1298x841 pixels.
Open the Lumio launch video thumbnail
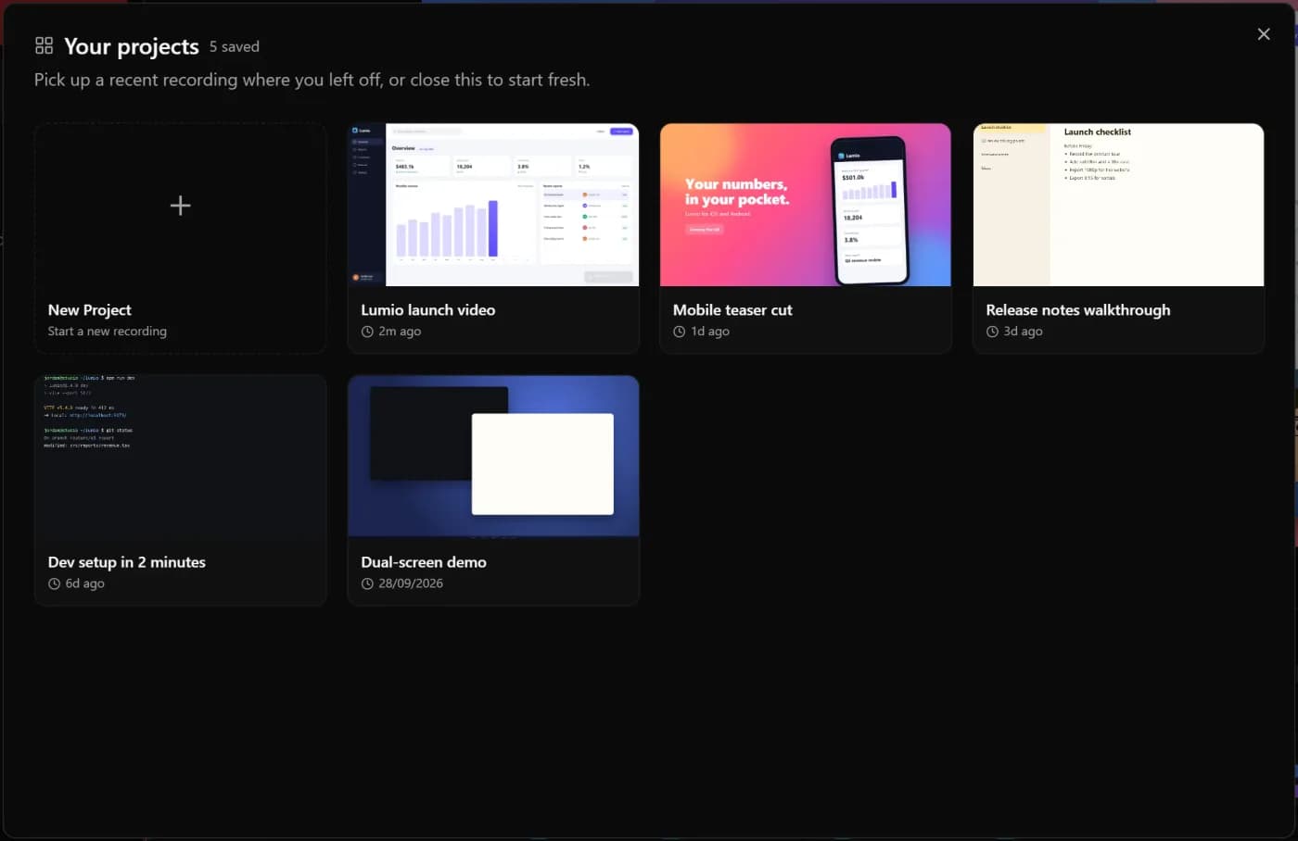(x=493, y=205)
